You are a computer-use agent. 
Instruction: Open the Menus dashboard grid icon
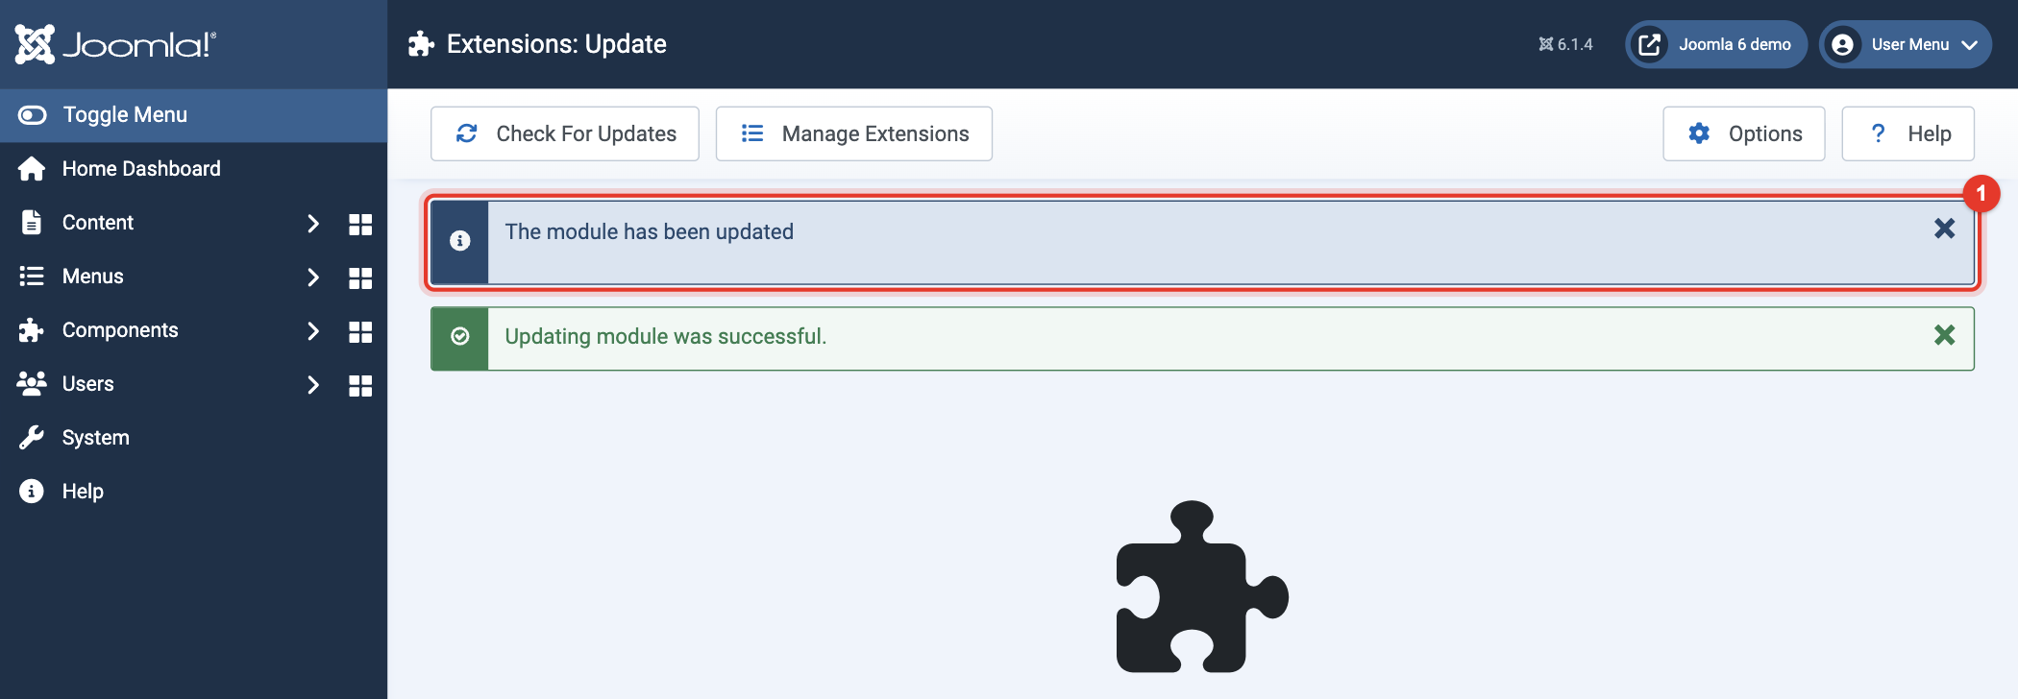pos(360,278)
